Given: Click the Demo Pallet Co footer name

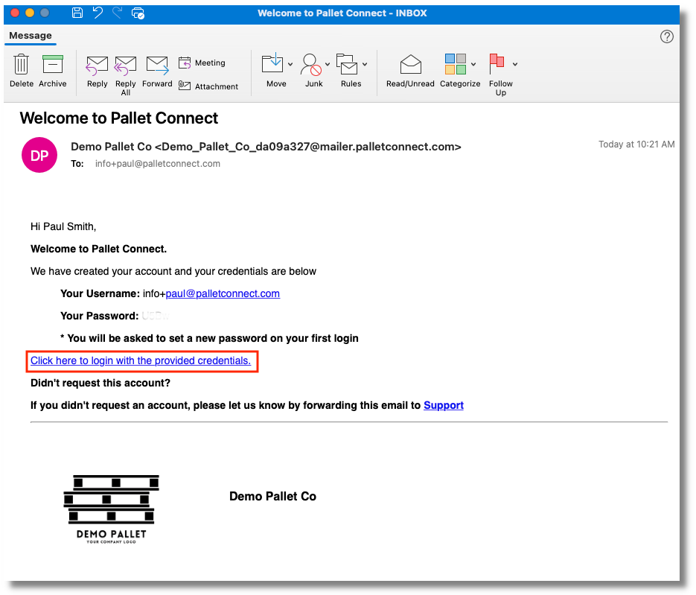Looking at the screenshot, I should click(x=272, y=496).
